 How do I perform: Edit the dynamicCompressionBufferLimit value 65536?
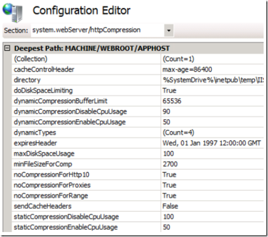click(x=172, y=101)
